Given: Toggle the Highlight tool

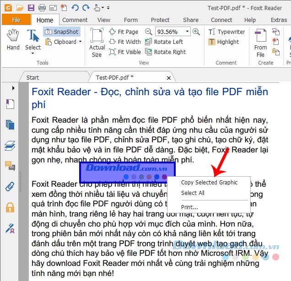Looking at the screenshot, I should 223,42.
